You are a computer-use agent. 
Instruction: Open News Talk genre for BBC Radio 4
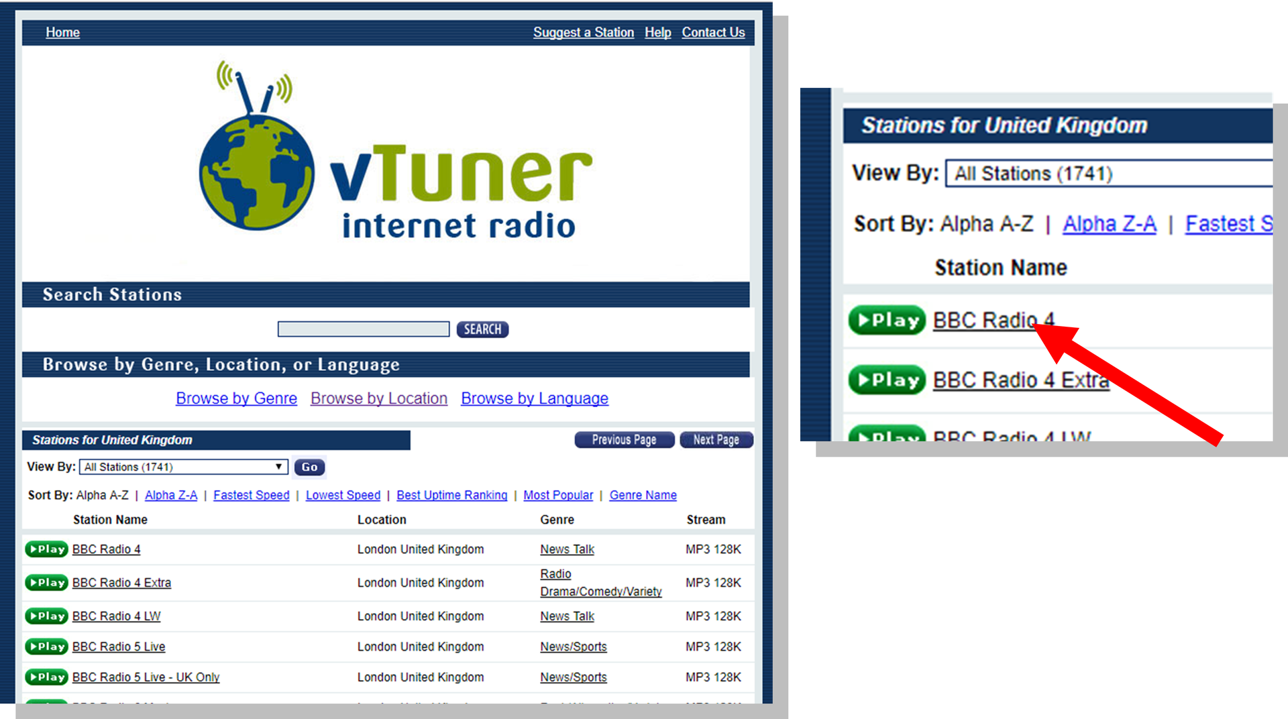coord(567,549)
